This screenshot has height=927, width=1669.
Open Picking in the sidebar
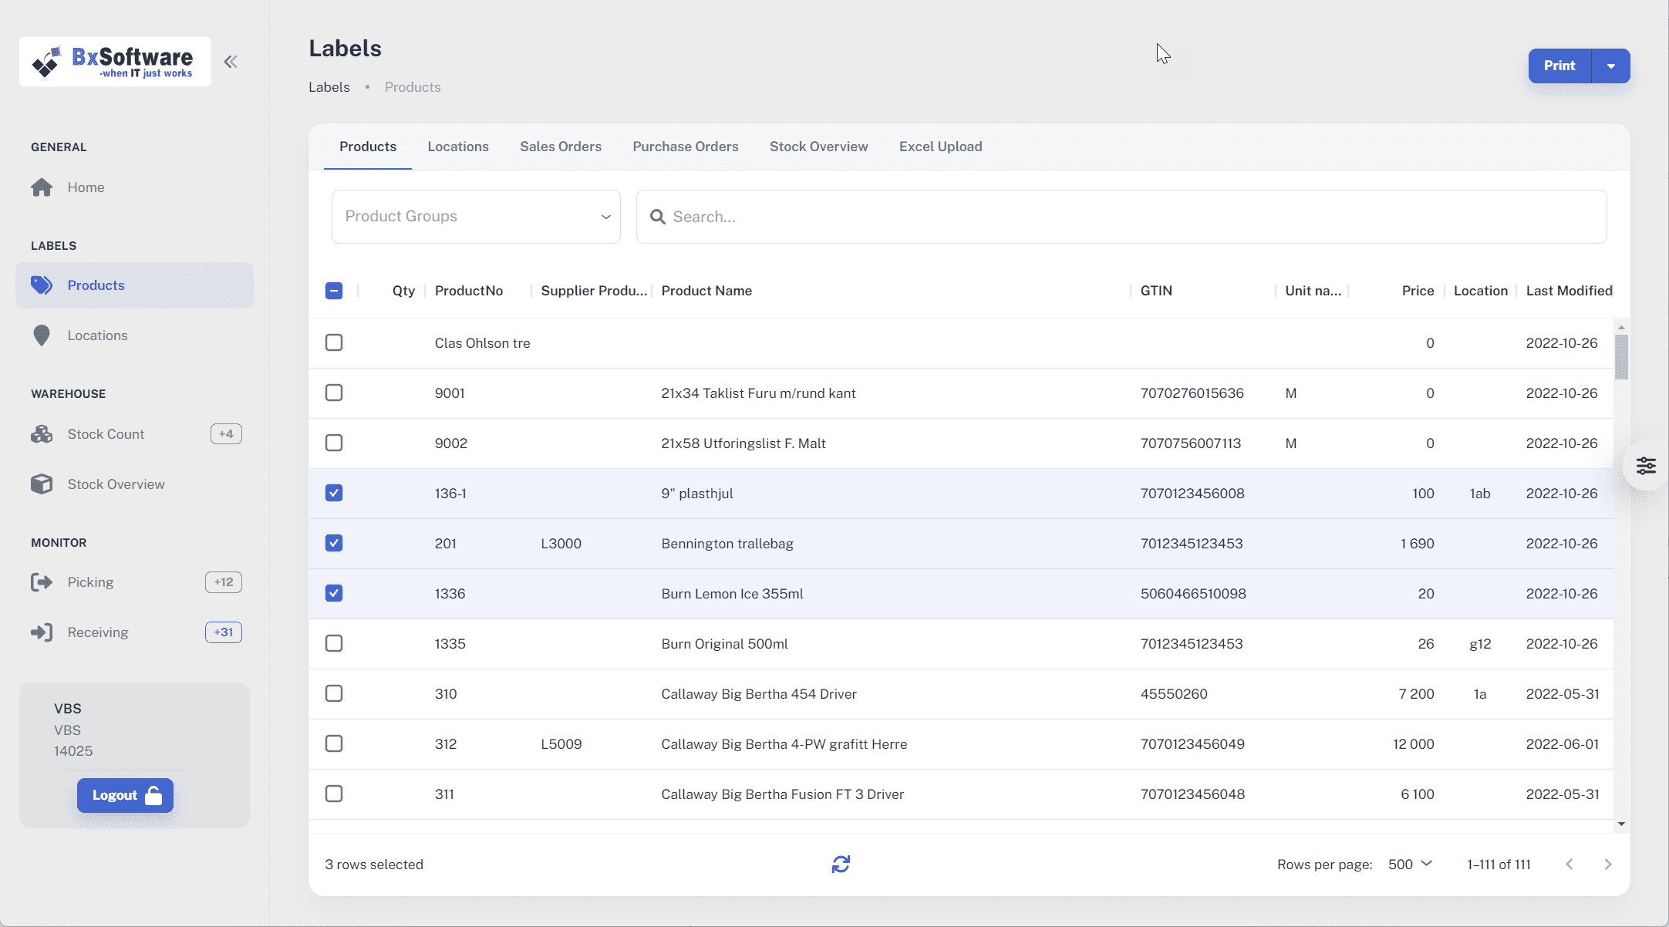134,582
